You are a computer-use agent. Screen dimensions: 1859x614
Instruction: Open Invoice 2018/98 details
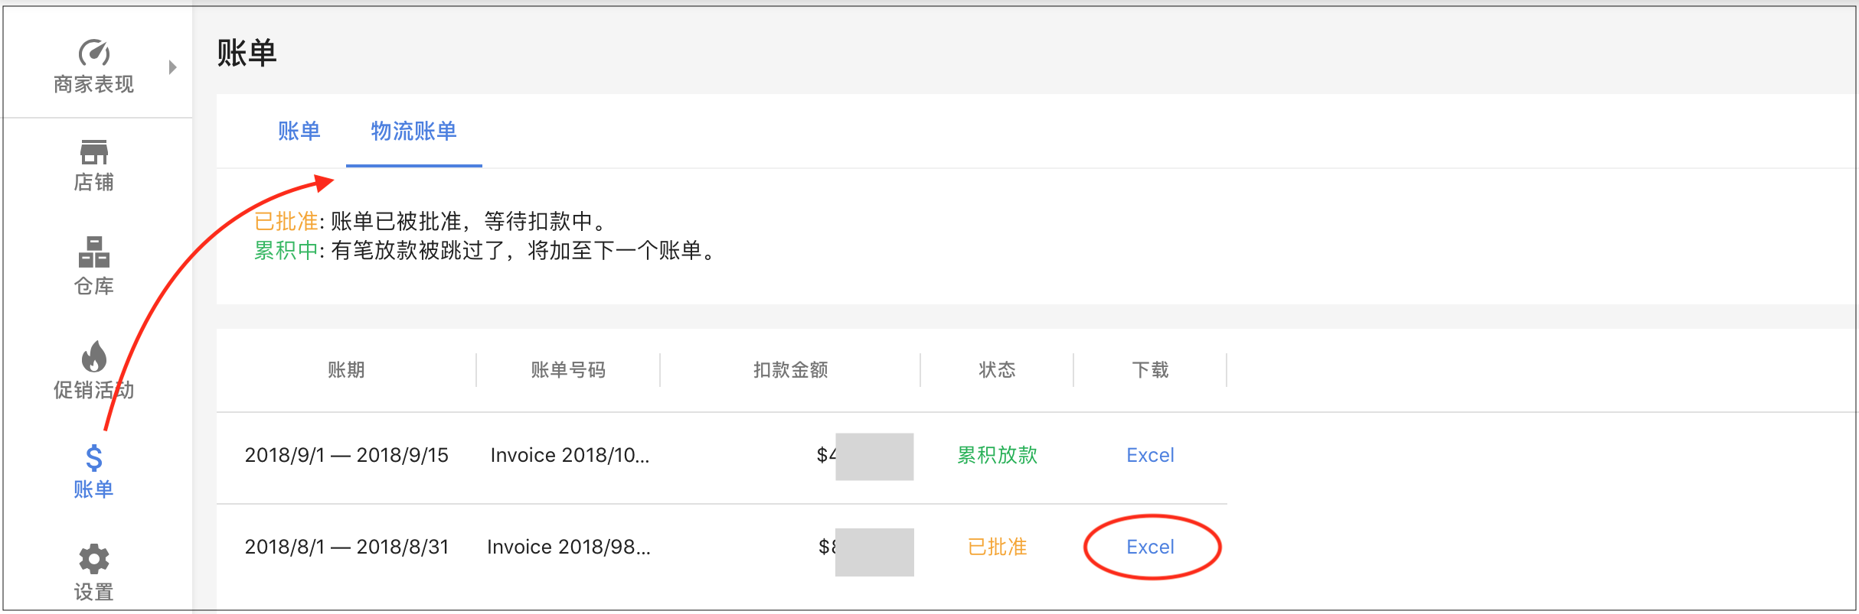point(570,547)
